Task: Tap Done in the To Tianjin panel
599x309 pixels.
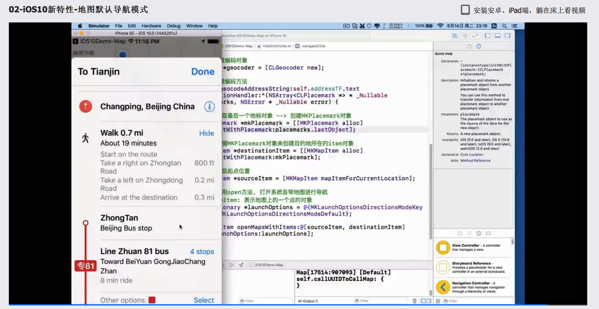Action: [x=203, y=72]
